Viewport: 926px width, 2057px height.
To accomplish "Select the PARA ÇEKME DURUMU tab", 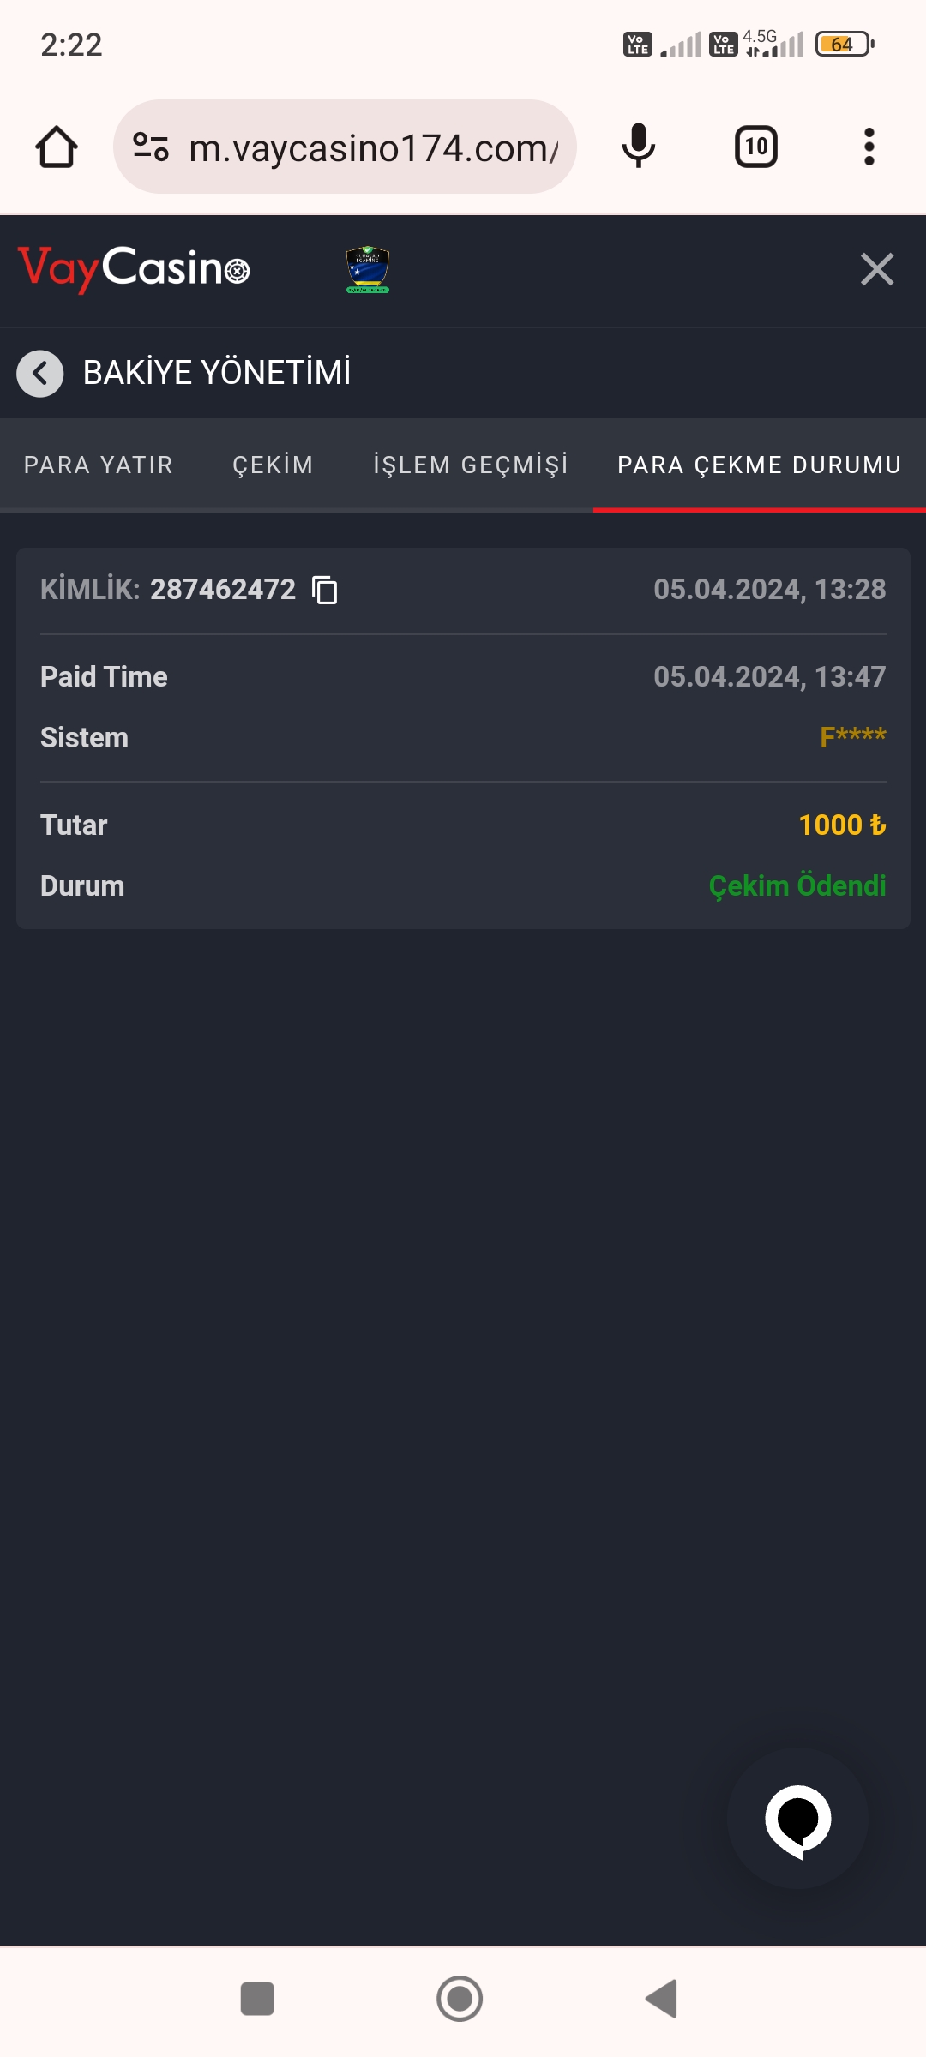I will tap(759, 465).
